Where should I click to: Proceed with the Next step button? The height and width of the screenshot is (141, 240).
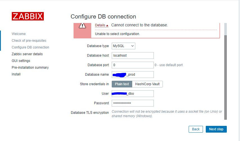216,129
